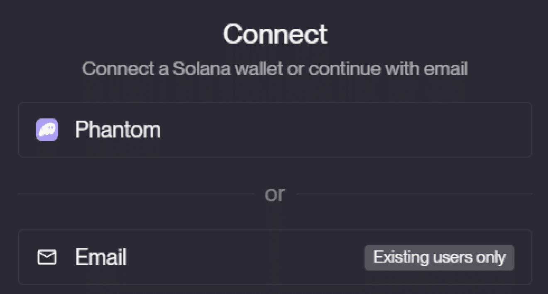Click the Connect heading

tap(274, 34)
